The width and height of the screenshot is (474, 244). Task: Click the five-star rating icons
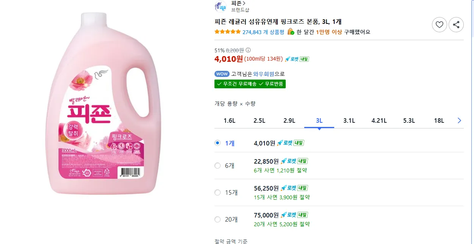(x=227, y=32)
